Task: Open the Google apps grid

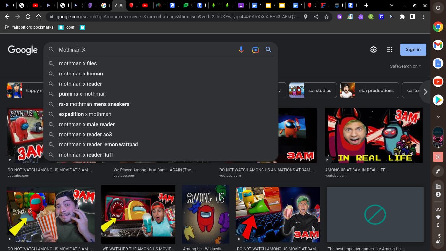Action: (390, 50)
